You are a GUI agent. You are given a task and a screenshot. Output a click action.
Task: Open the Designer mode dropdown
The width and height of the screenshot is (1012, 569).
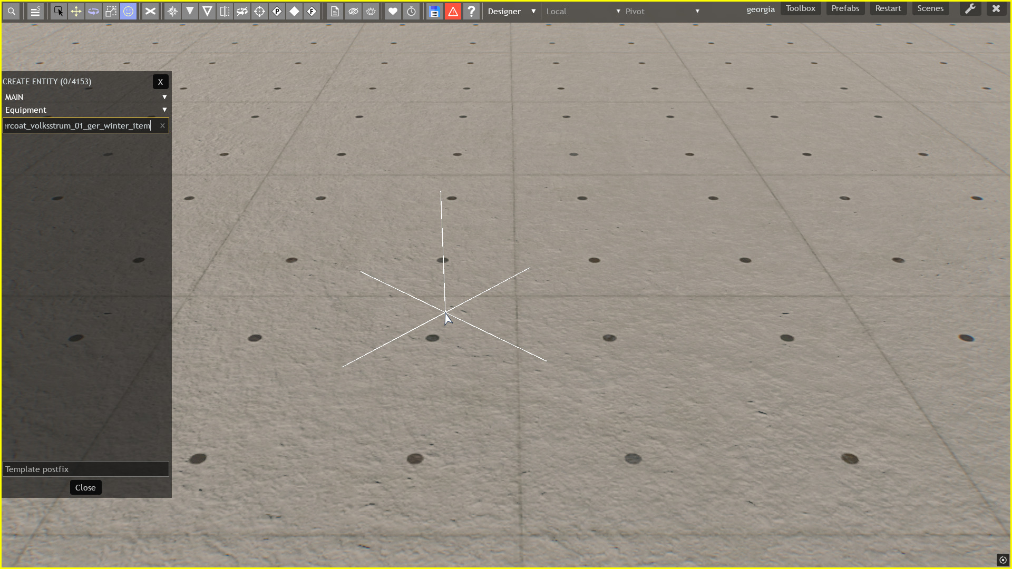point(511,11)
